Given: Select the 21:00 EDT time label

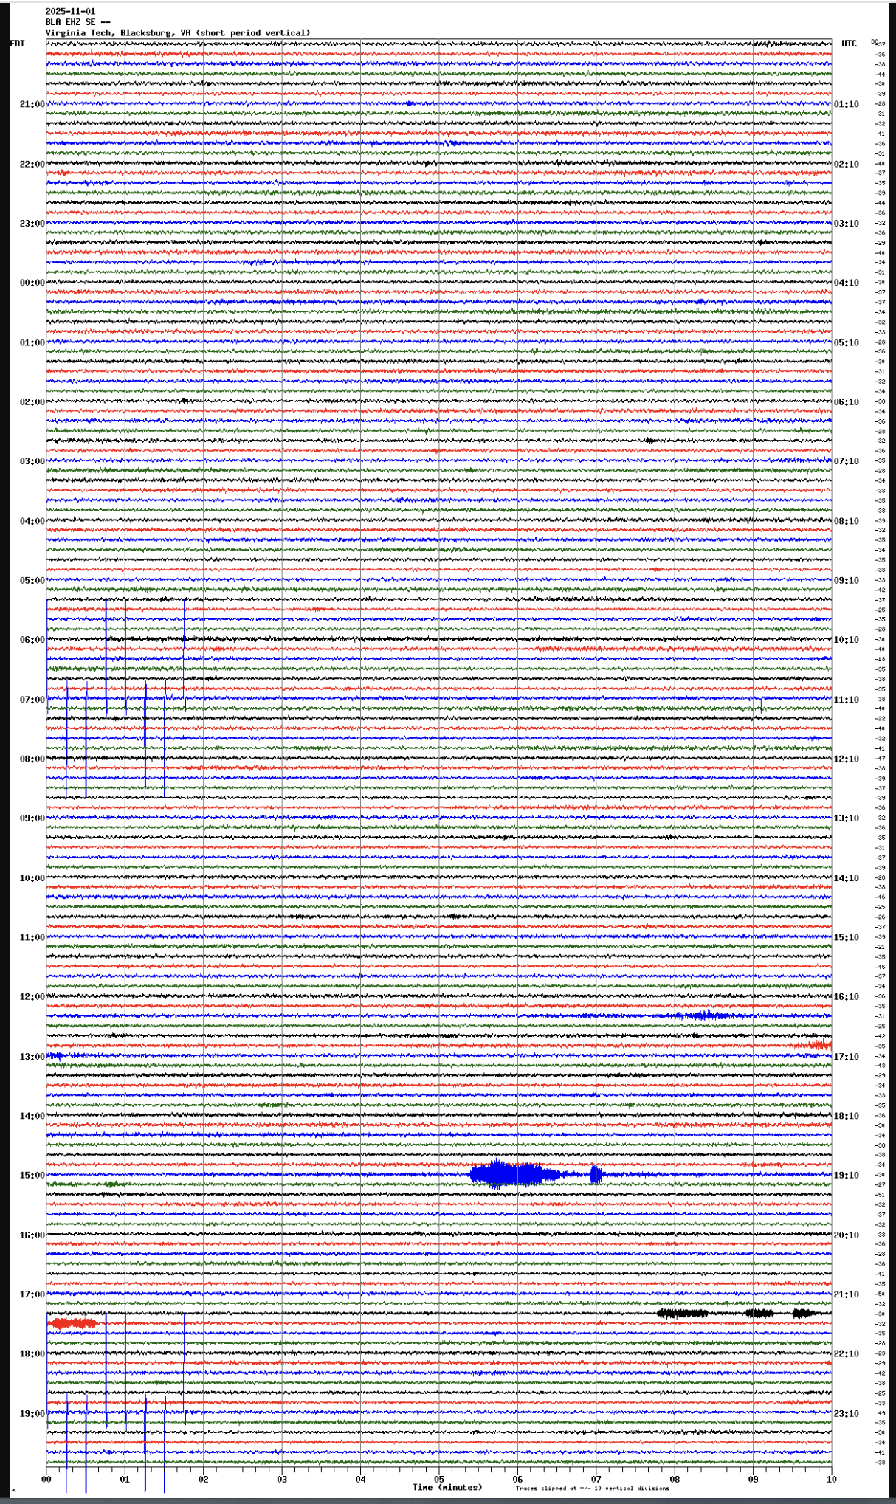Looking at the screenshot, I should click(32, 104).
